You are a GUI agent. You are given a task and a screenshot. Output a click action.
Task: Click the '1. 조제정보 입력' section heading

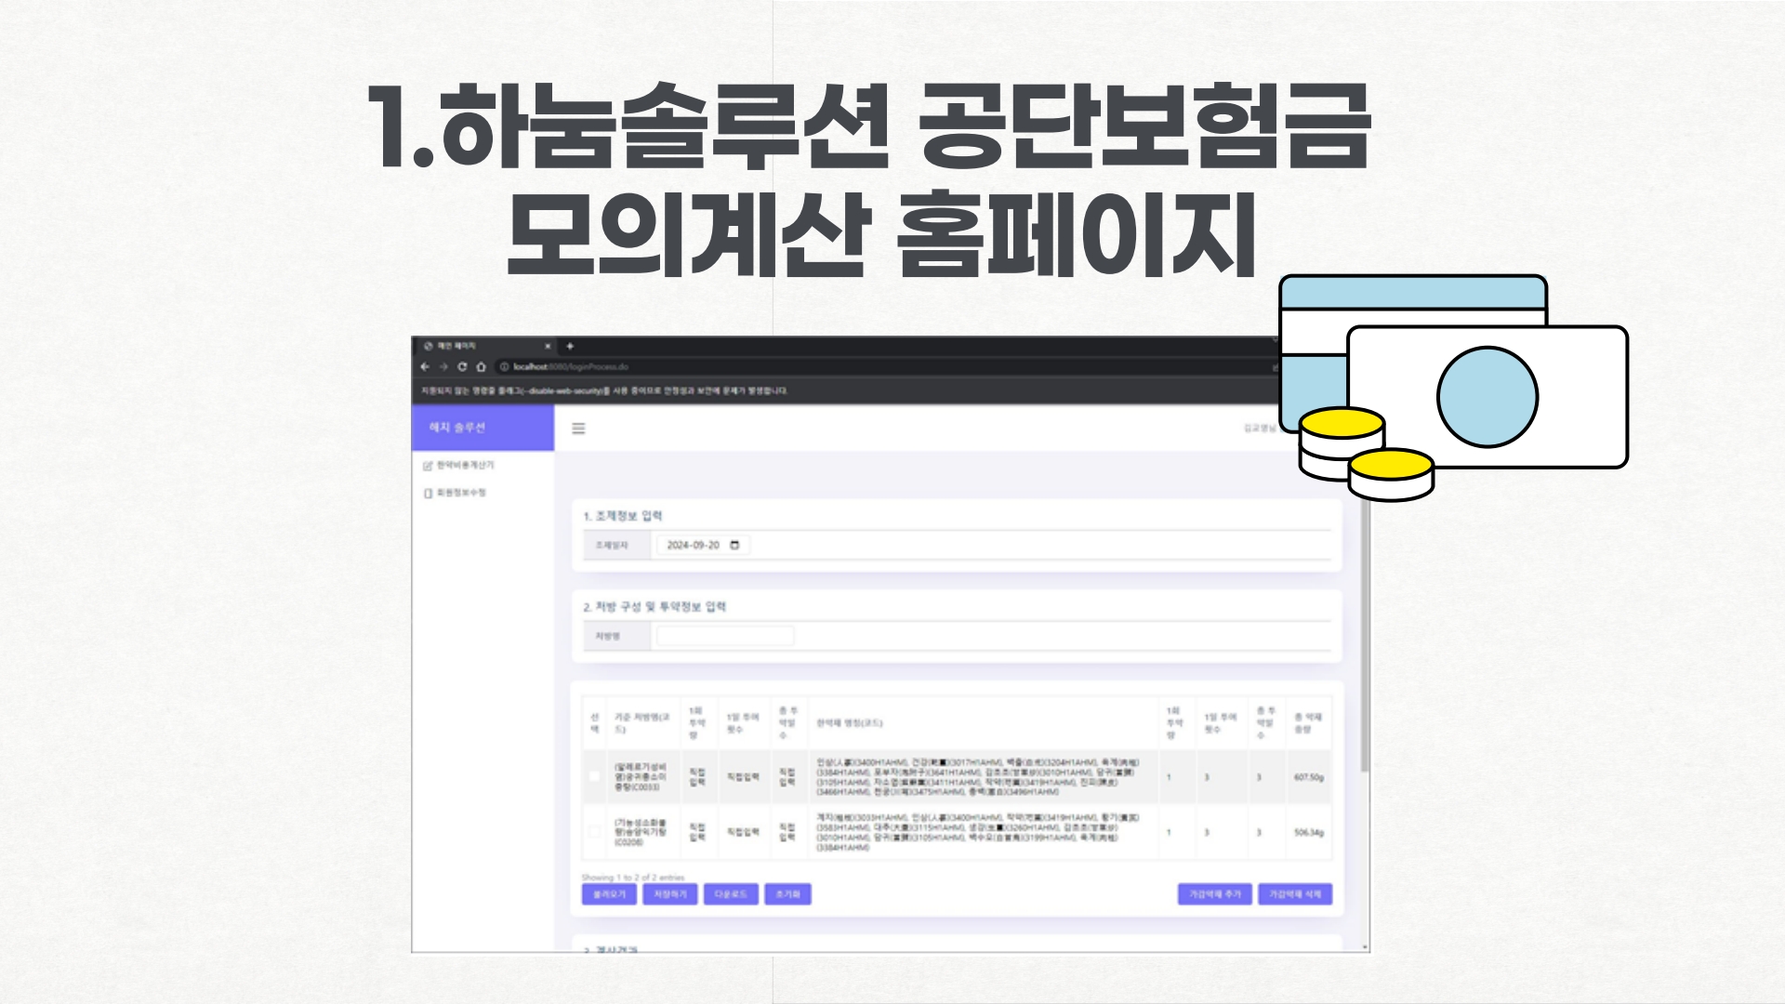click(622, 516)
